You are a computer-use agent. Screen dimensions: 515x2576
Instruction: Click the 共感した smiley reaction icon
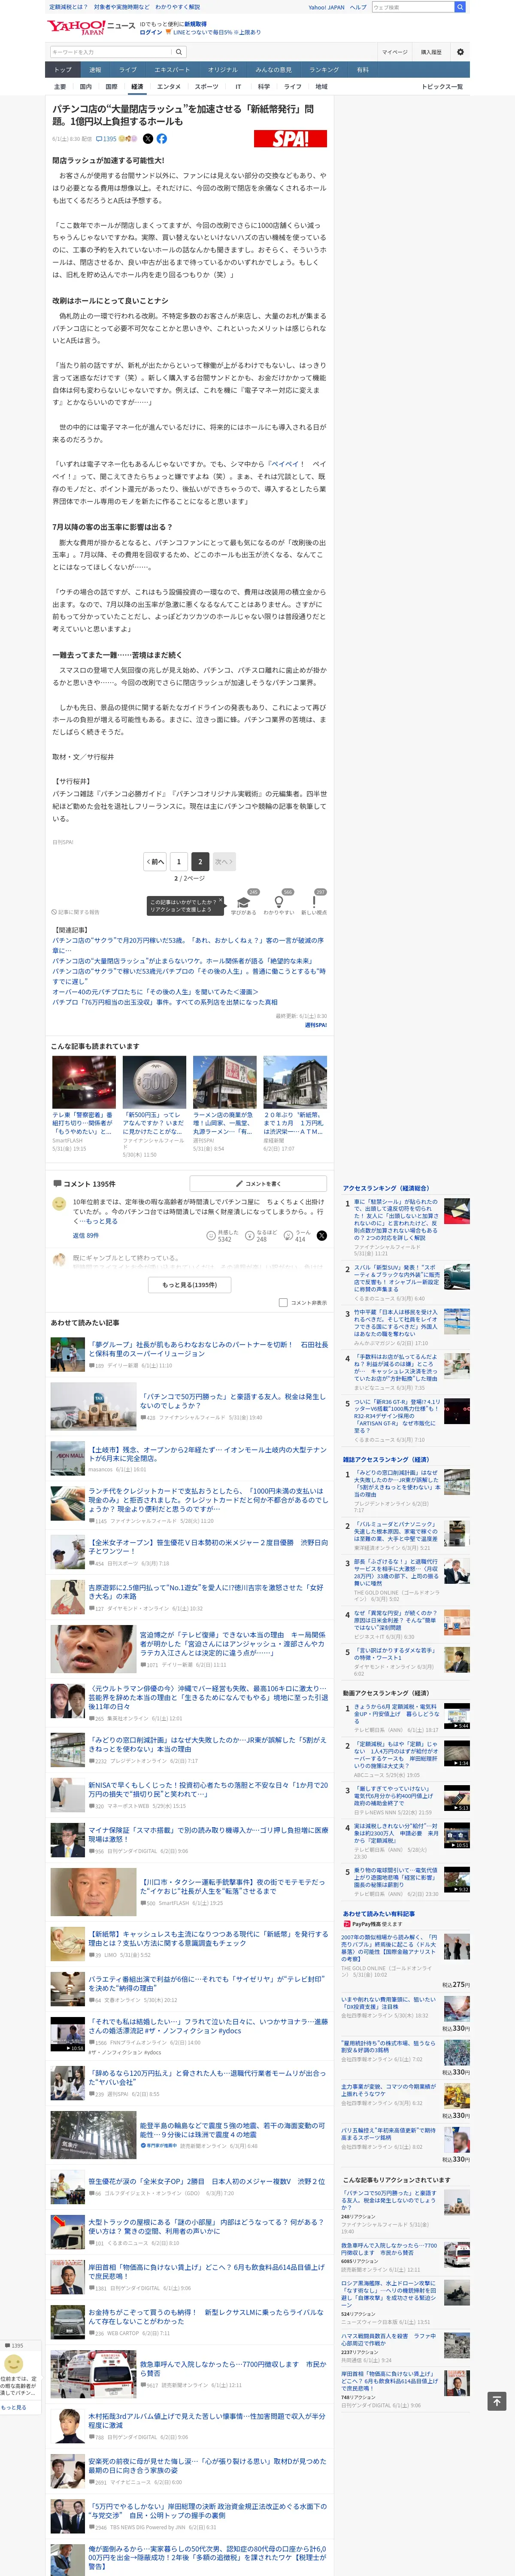pos(212,1236)
